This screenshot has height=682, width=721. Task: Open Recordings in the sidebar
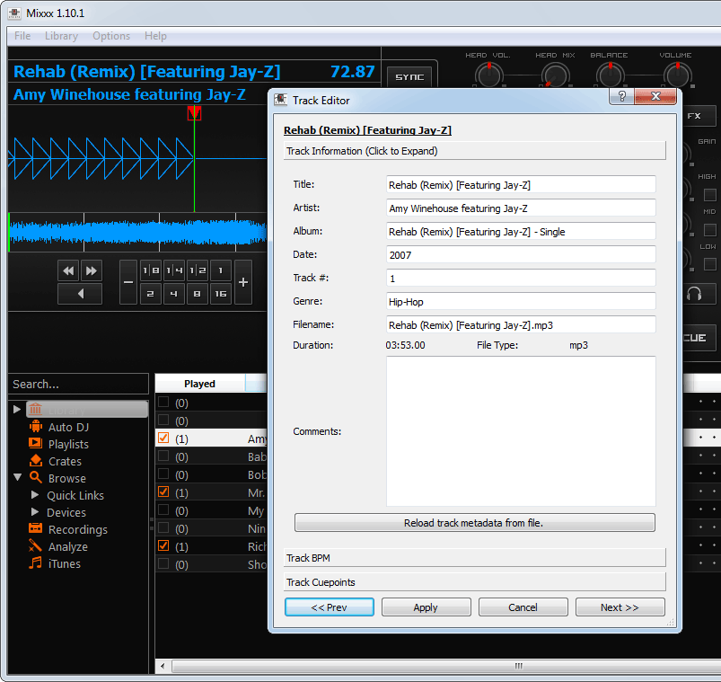click(x=78, y=529)
